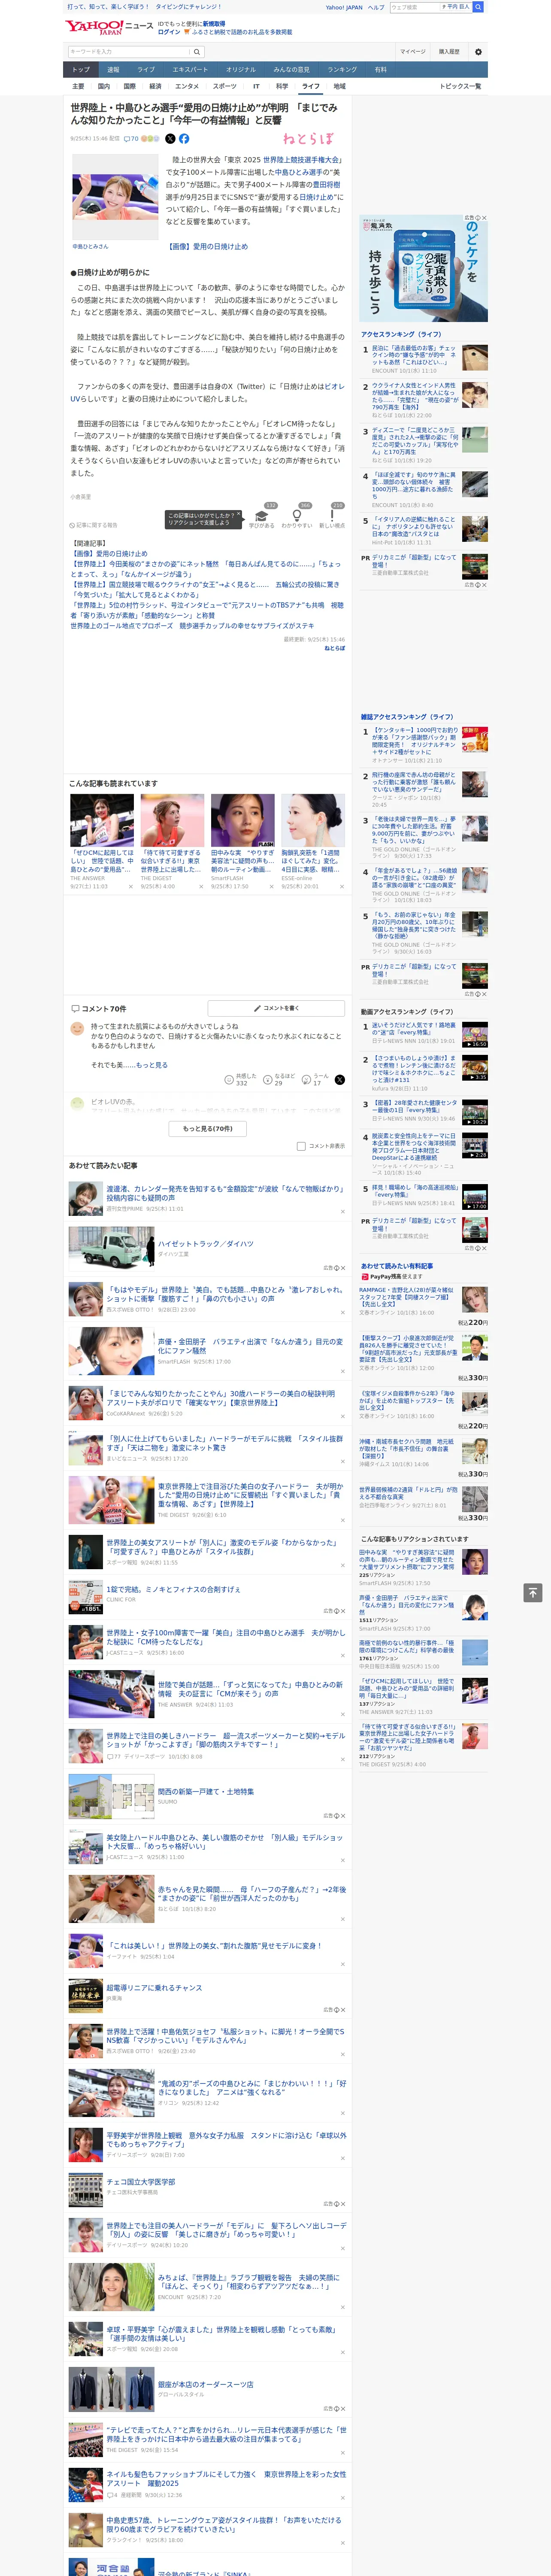Click the 購入履歴 link
551x2576 pixels.
pyautogui.click(x=449, y=51)
